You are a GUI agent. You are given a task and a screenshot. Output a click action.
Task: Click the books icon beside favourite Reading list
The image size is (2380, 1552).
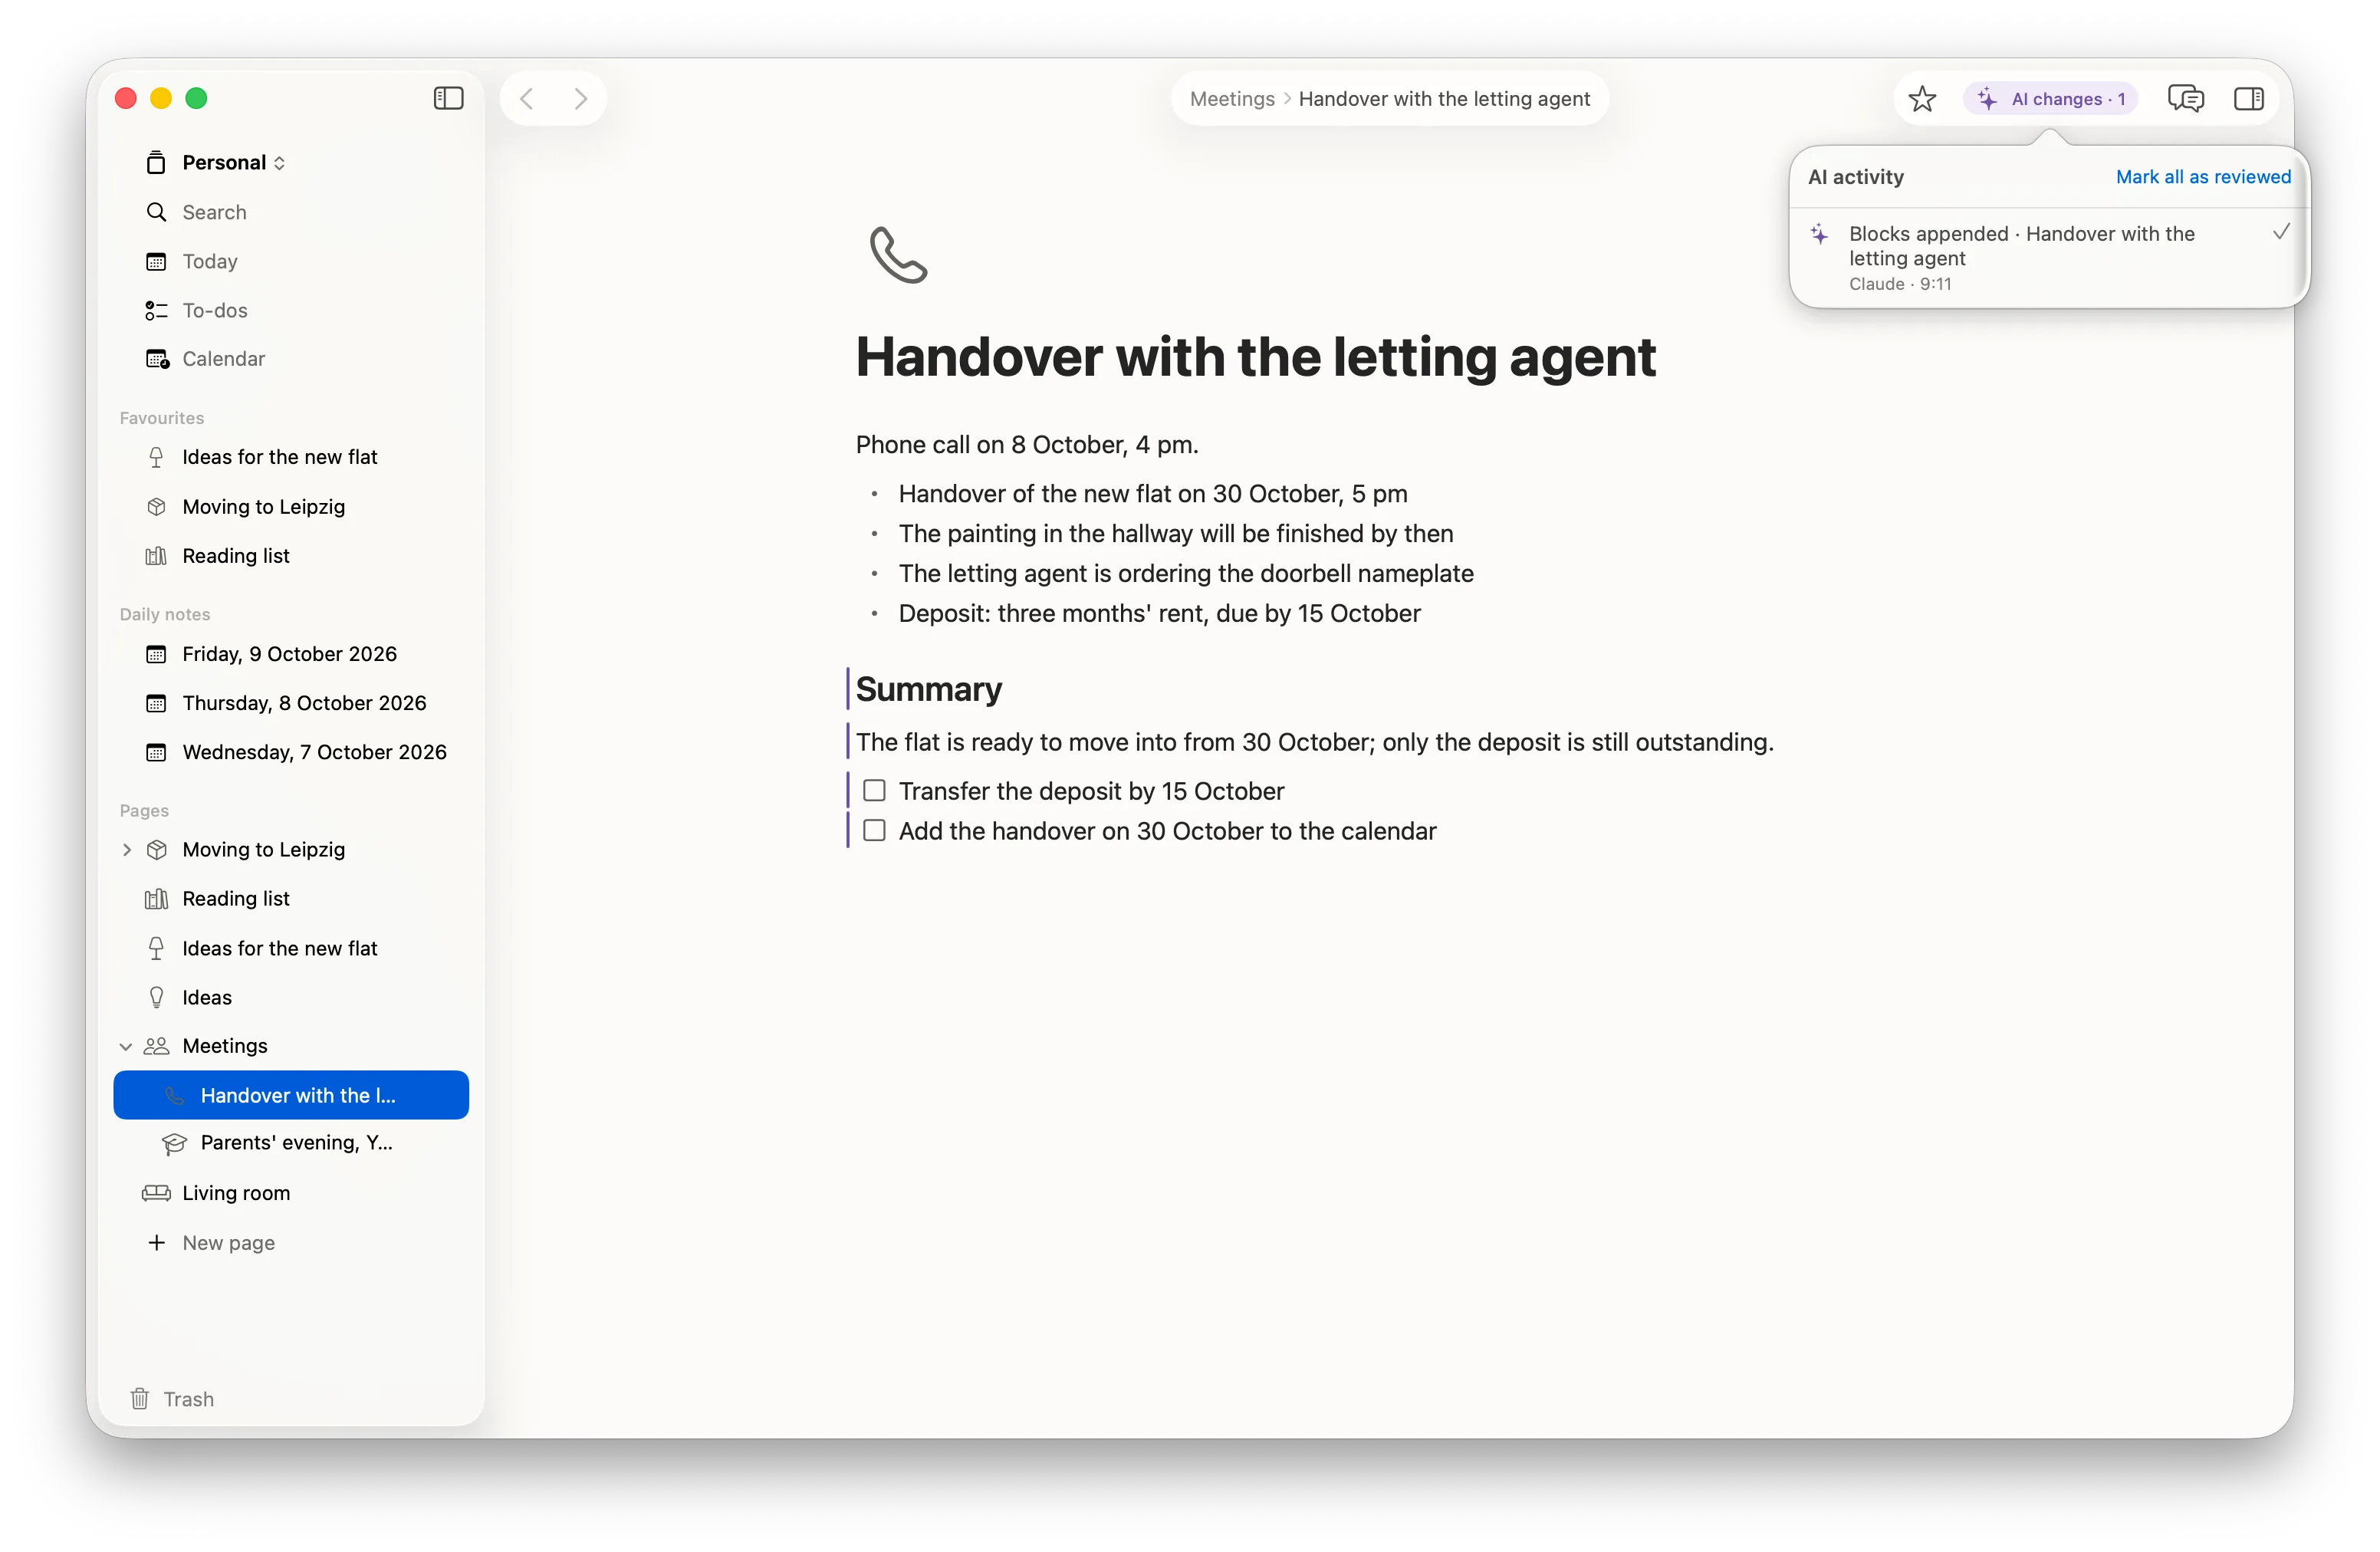(156, 555)
